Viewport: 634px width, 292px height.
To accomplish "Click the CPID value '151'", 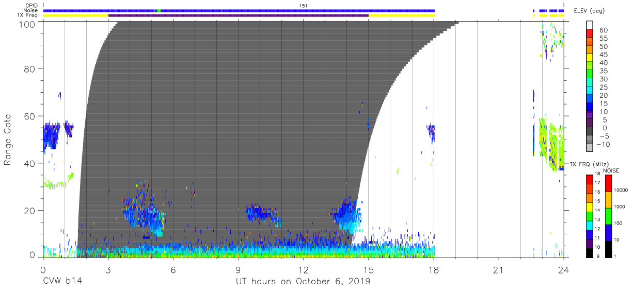I will (x=304, y=5).
